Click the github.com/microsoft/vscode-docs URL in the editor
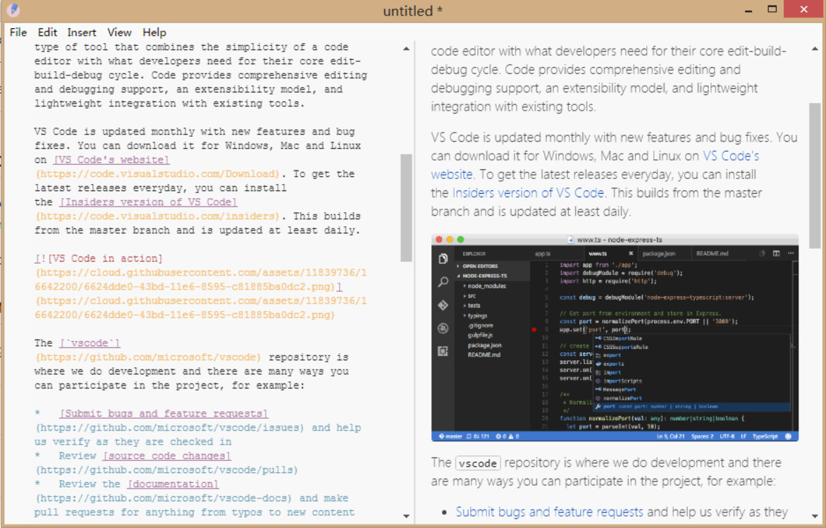 click(x=164, y=498)
